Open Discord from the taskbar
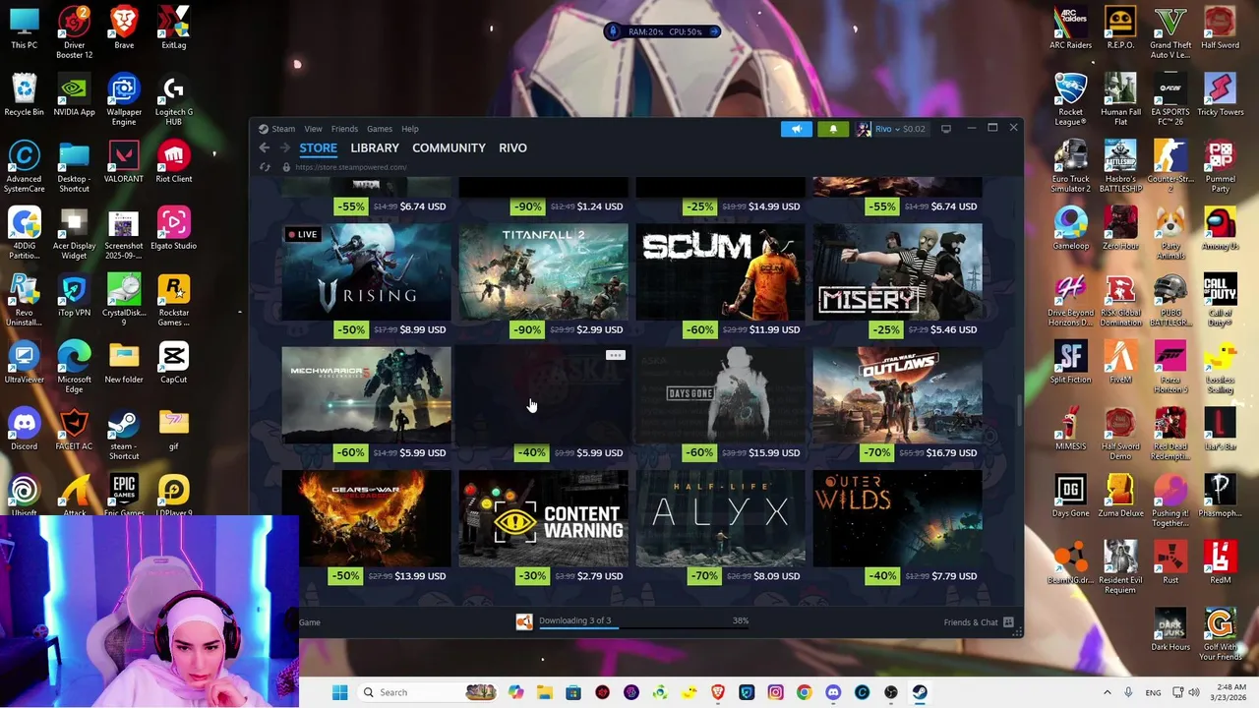 pos(833,692)
